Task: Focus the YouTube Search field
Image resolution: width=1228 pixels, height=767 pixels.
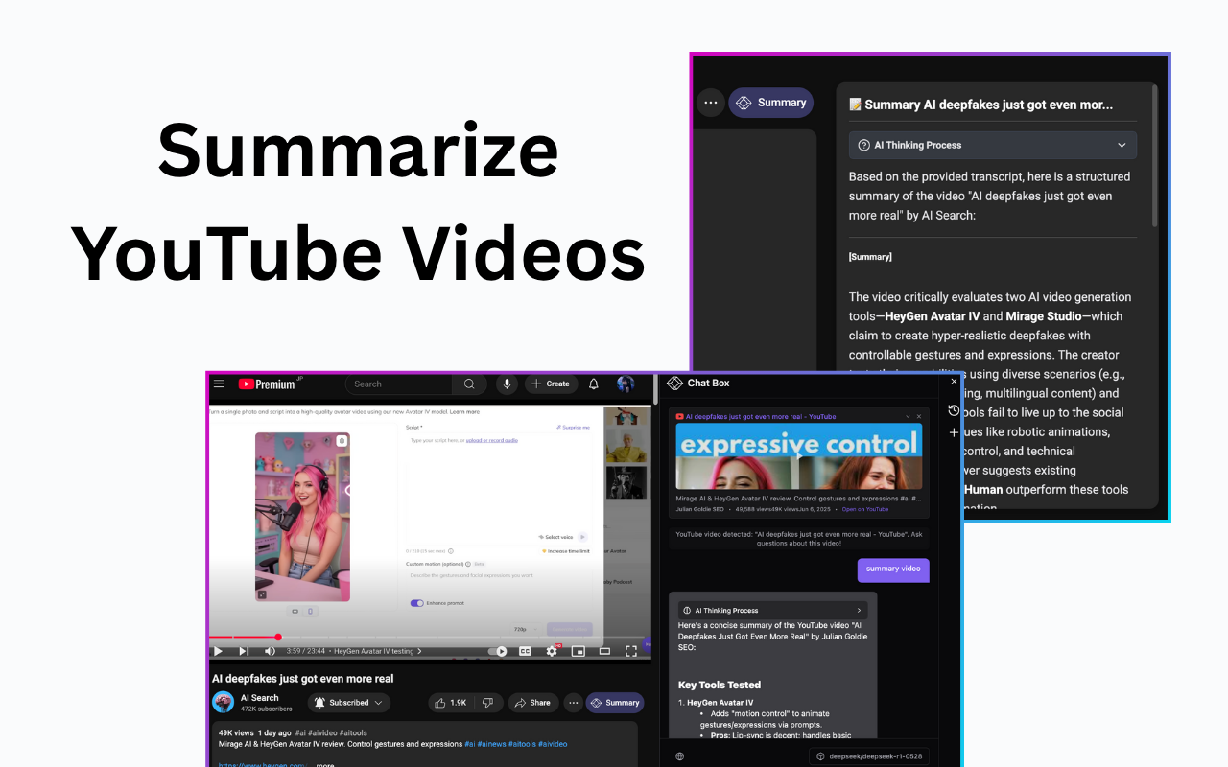Action: 399,383
